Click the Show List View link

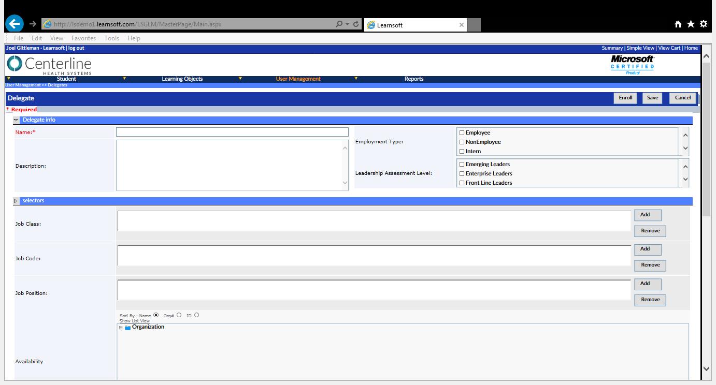click(134, 321)
